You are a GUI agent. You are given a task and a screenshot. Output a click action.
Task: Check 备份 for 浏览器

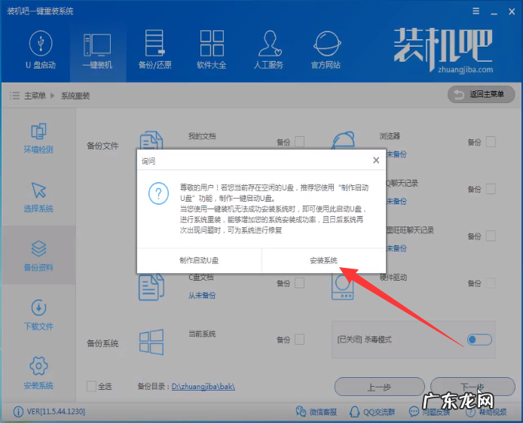point(491,142)
